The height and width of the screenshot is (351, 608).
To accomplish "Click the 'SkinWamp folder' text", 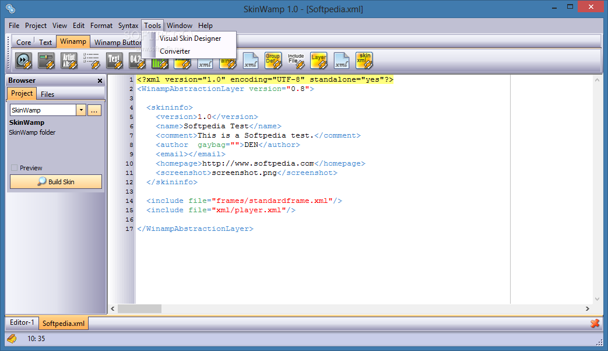I will pyautogui.click(x=32, y=132).
